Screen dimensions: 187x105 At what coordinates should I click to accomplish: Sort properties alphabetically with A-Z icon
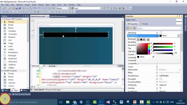131,28
